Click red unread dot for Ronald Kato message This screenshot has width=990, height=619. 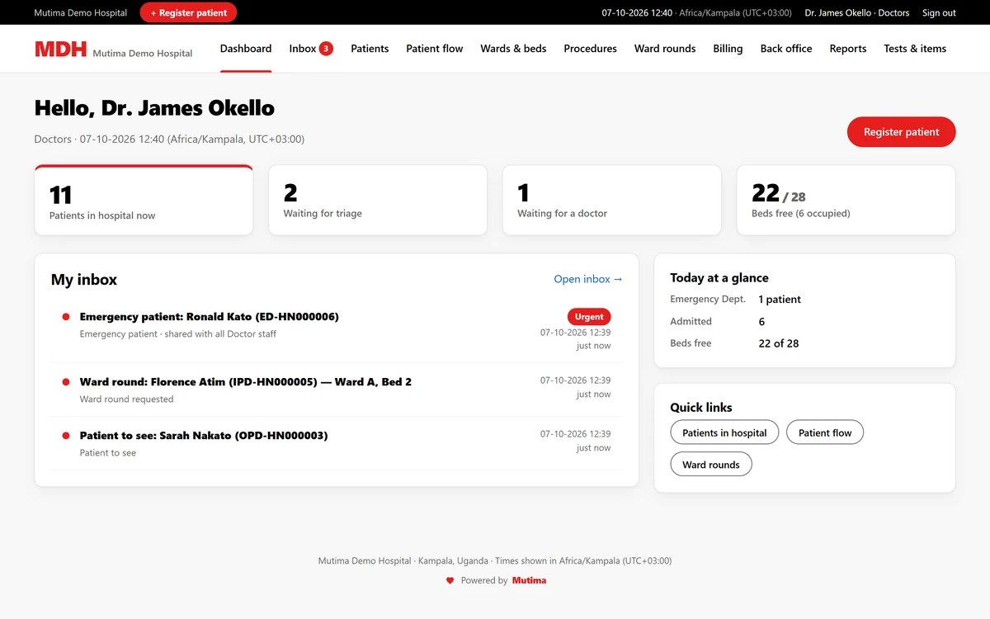[x=66, y=317]
